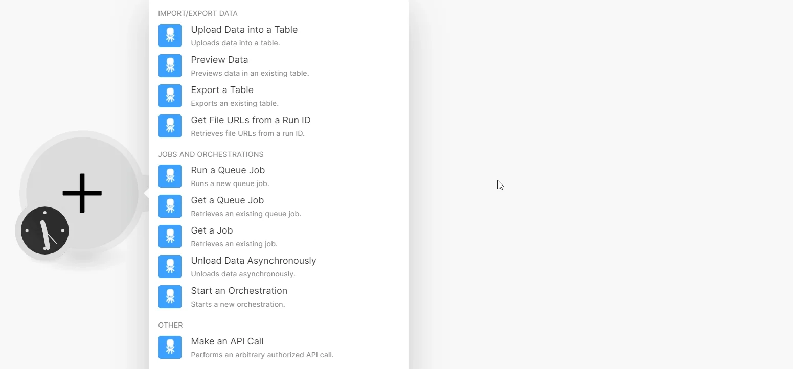Select Make an API Call
The image size is (793, 369).
point(279,348)
